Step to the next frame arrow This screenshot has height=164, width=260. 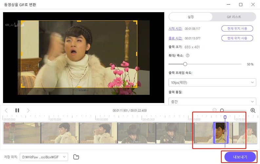pos(28,111)
